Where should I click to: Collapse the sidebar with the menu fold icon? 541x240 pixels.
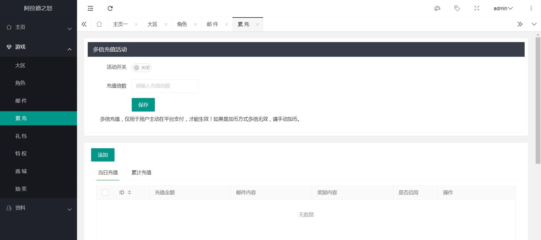point(90,8)
